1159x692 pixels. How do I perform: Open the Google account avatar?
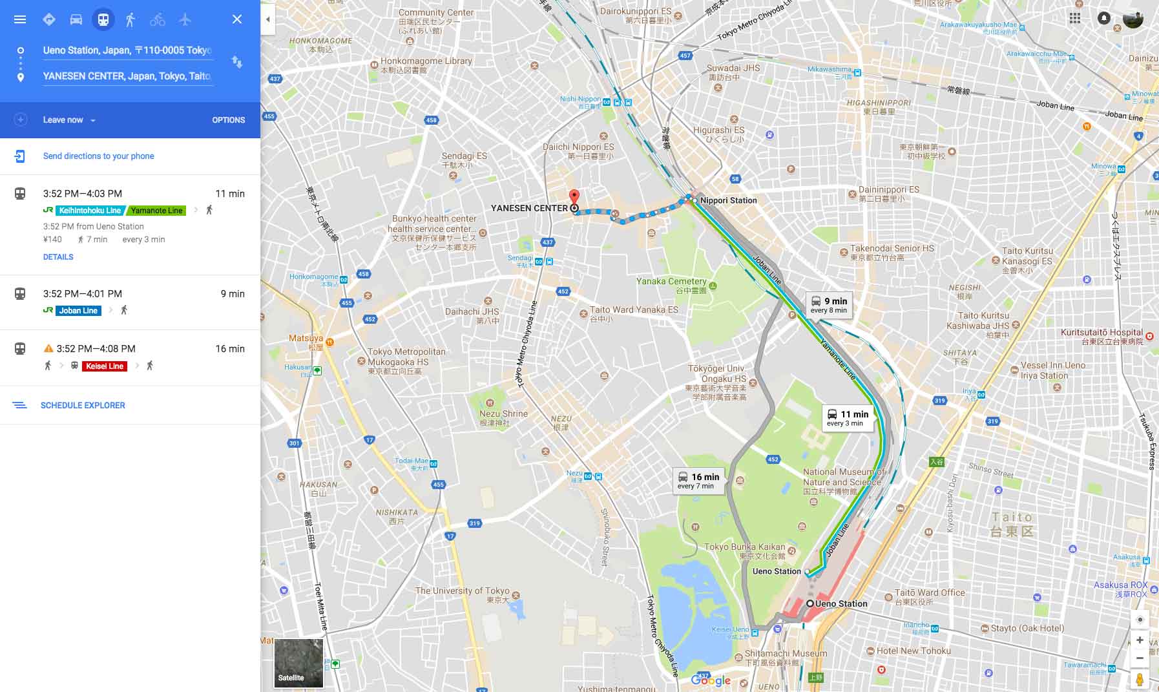(1133, 18)
